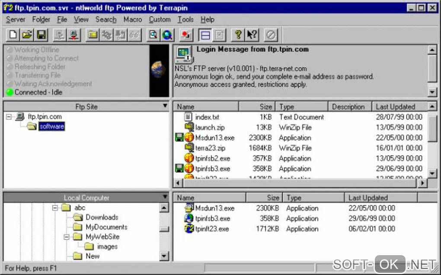Open the Folder menu
Image resolution: width=441 pixels, height=275 pixels.
41,20
